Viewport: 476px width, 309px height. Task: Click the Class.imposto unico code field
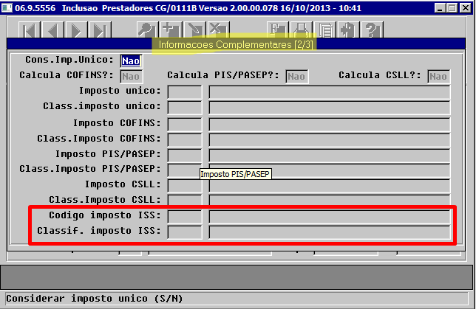(x=185, y=108)
